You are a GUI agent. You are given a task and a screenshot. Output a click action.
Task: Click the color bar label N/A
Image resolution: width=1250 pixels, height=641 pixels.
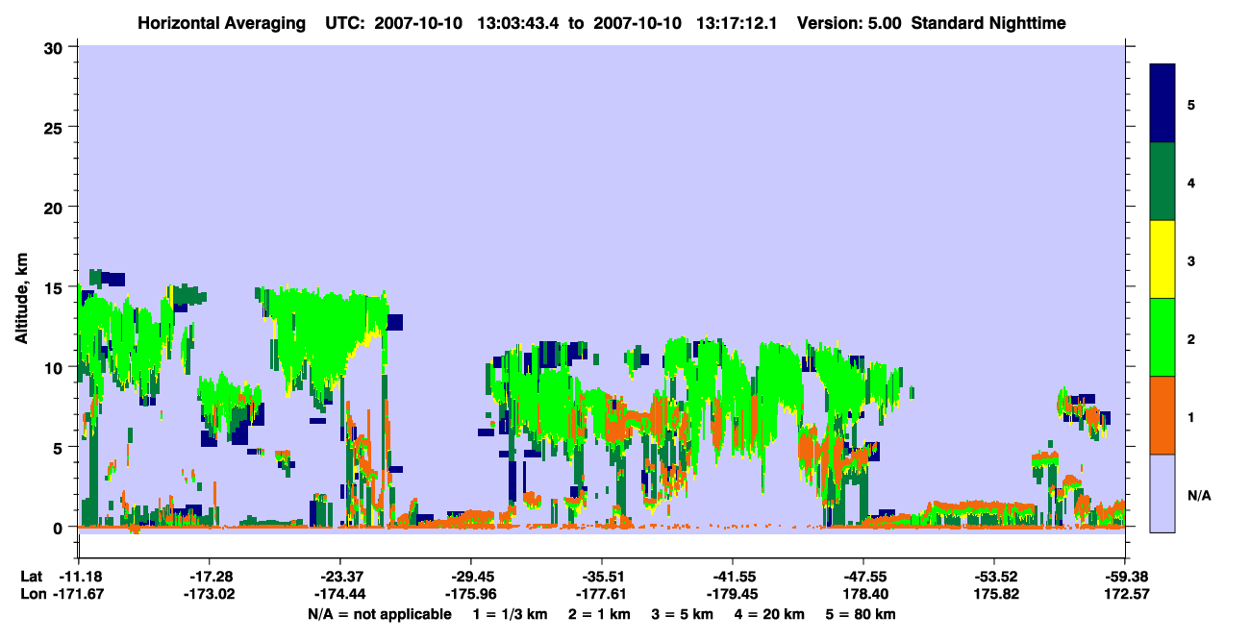pyautogui.click(x=1198, y=495)
